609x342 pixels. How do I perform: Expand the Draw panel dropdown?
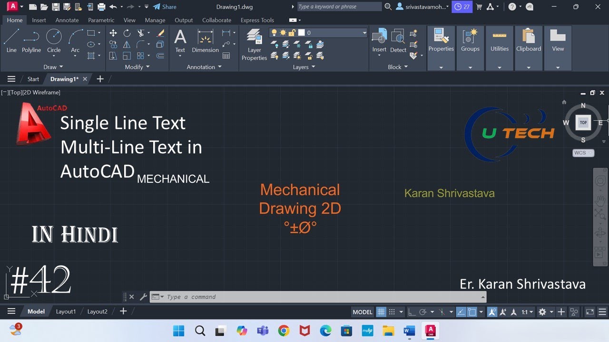(53, 67)
